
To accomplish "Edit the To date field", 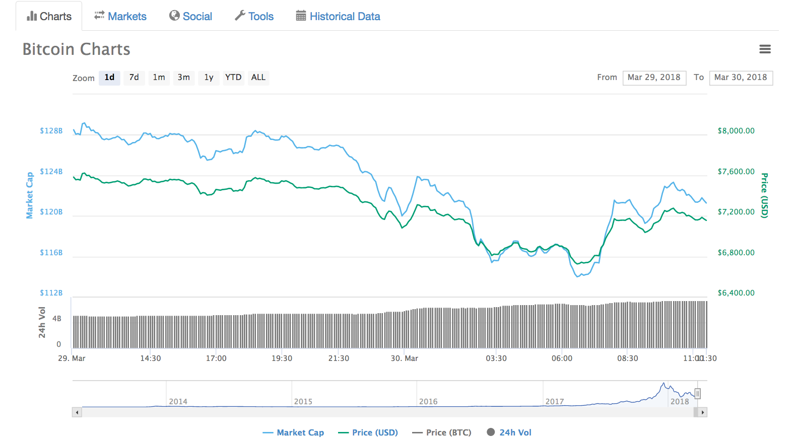I will (x=741, y=78).
